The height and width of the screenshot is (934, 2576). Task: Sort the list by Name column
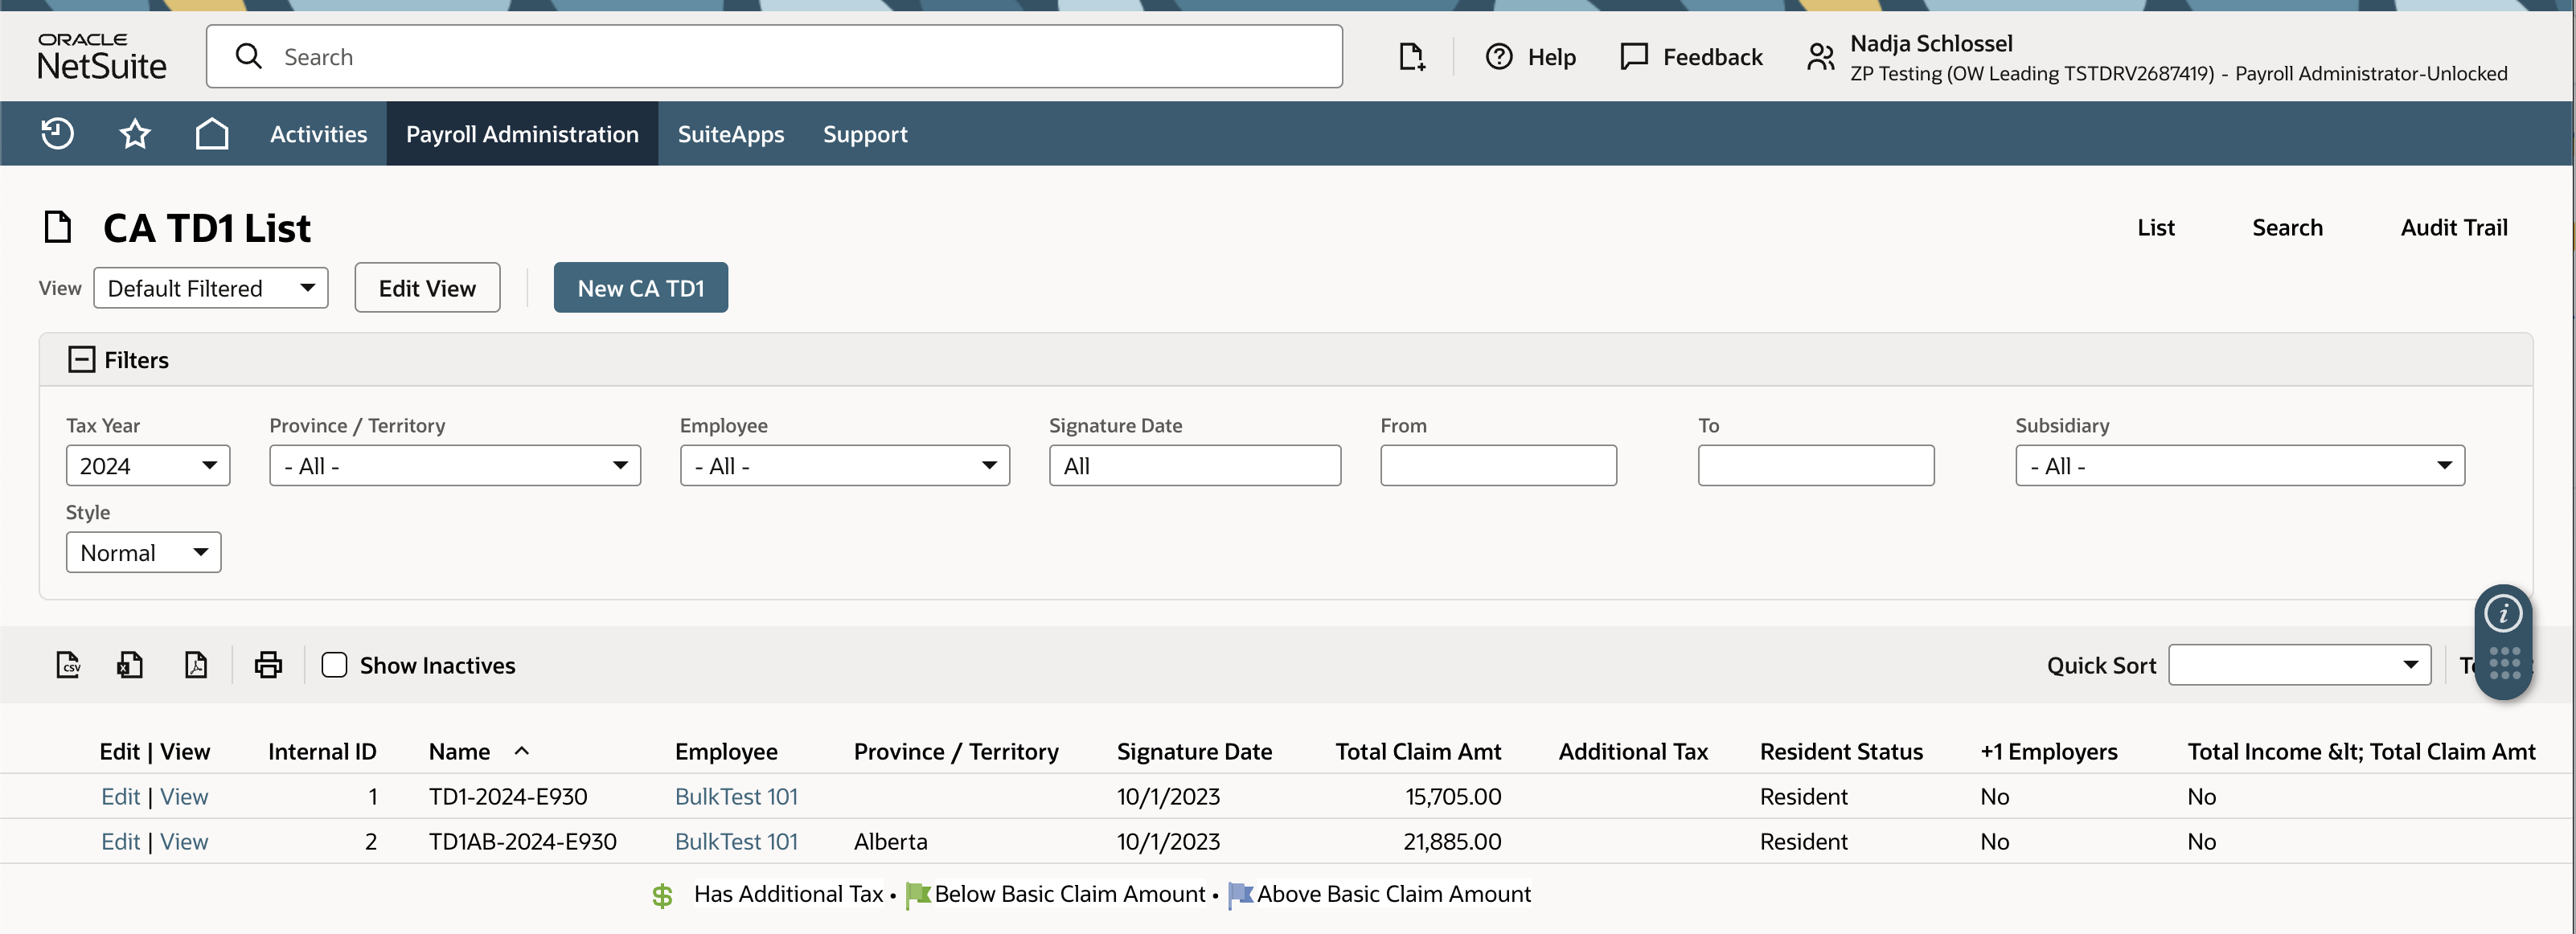point(459,751)
